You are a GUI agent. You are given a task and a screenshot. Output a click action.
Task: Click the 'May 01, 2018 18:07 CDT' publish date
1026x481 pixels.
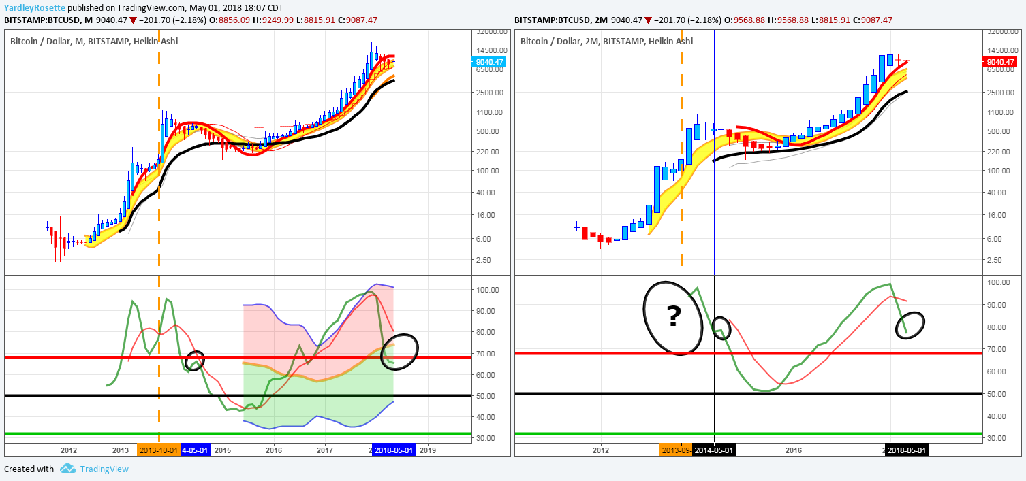click(x=237, y=8)
